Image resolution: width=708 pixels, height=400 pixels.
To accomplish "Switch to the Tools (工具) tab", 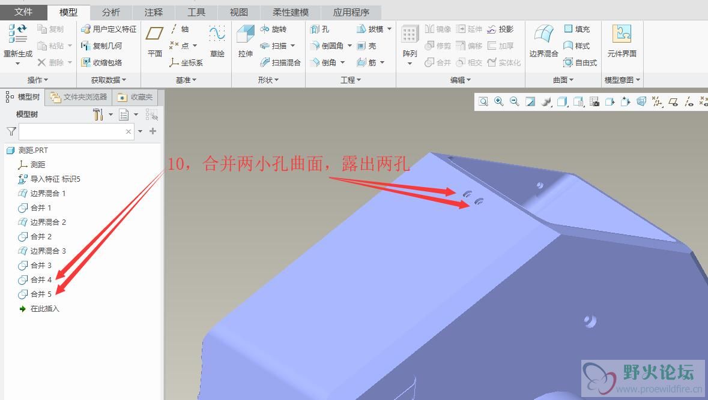I will point(196,12).
